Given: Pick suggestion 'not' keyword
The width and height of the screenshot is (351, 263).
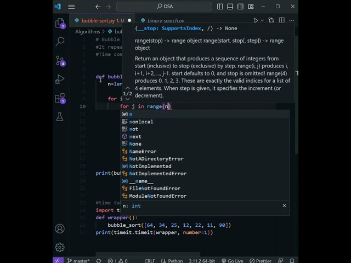Looking at the screenshot, I should pyautogui.click(x=205, y=129).
